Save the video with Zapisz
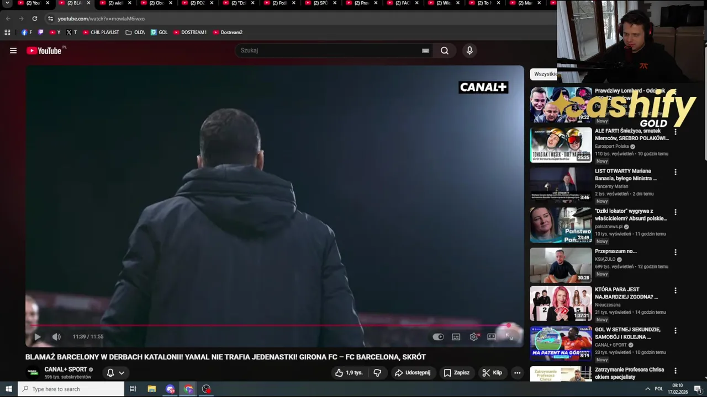This screenshot has height=397, width=707. (x=457, y=373)
